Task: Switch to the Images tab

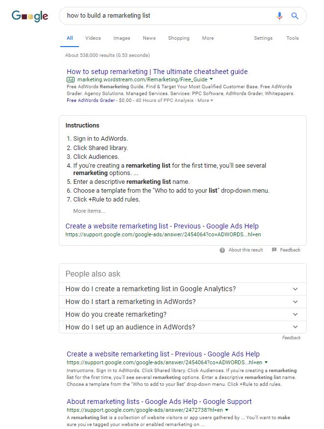Action: 122,38
